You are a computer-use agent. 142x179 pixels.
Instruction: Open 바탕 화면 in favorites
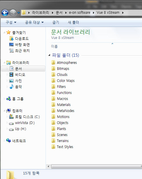click(x=22, y=45)
